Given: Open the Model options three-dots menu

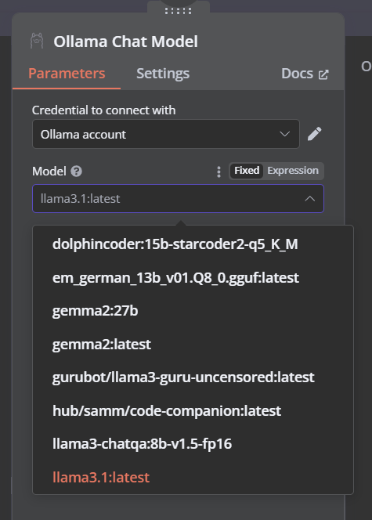Looking at the screenshot, I should tap(219, 172).
